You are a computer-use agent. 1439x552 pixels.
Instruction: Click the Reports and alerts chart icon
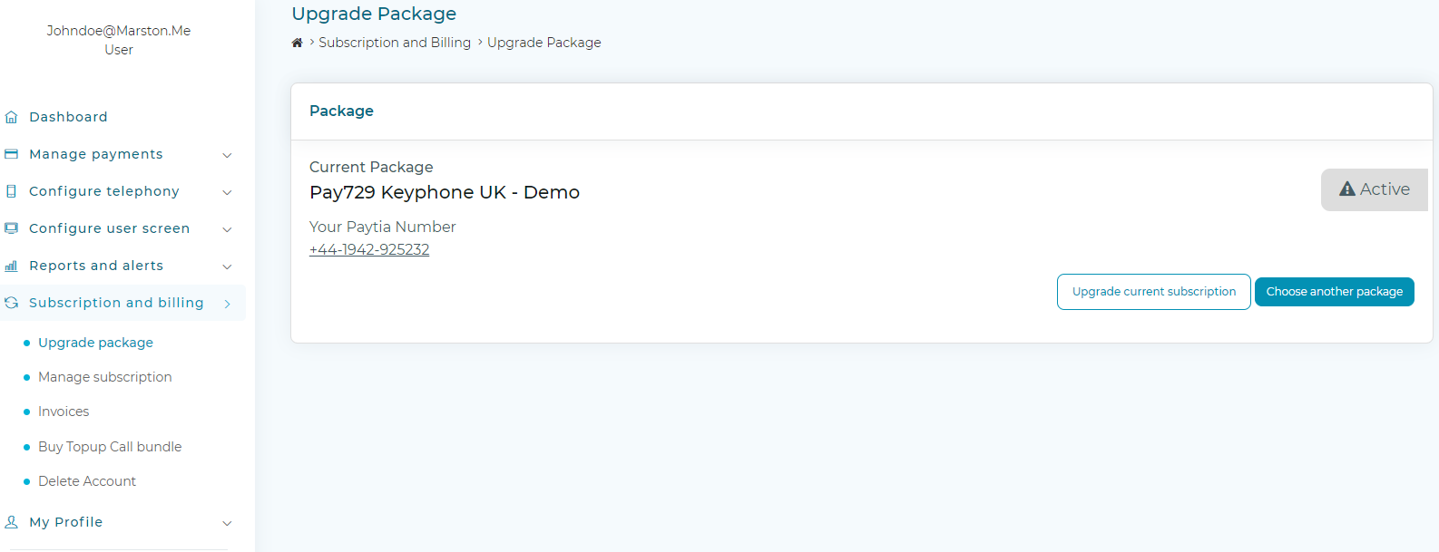coord(11,266)
